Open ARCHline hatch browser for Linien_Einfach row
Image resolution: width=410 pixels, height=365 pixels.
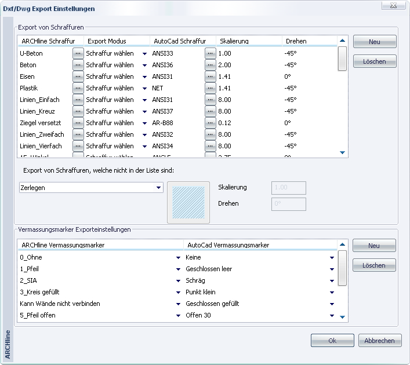78,100
